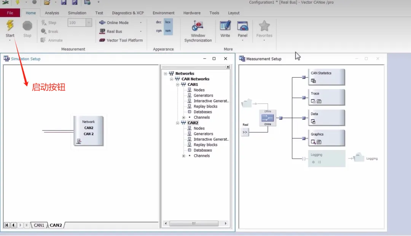Click the Data block in Measurement Setup
This screenshot has width=411, height=236.
point(326,118)
